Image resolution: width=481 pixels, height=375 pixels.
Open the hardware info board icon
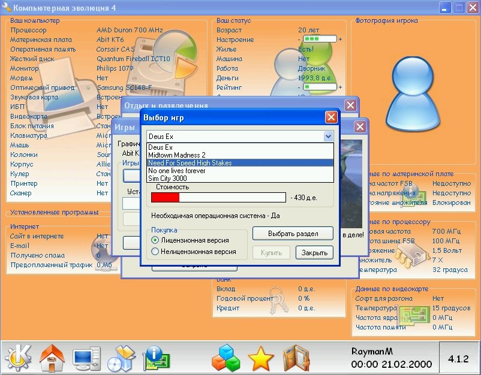click(157, 358)
